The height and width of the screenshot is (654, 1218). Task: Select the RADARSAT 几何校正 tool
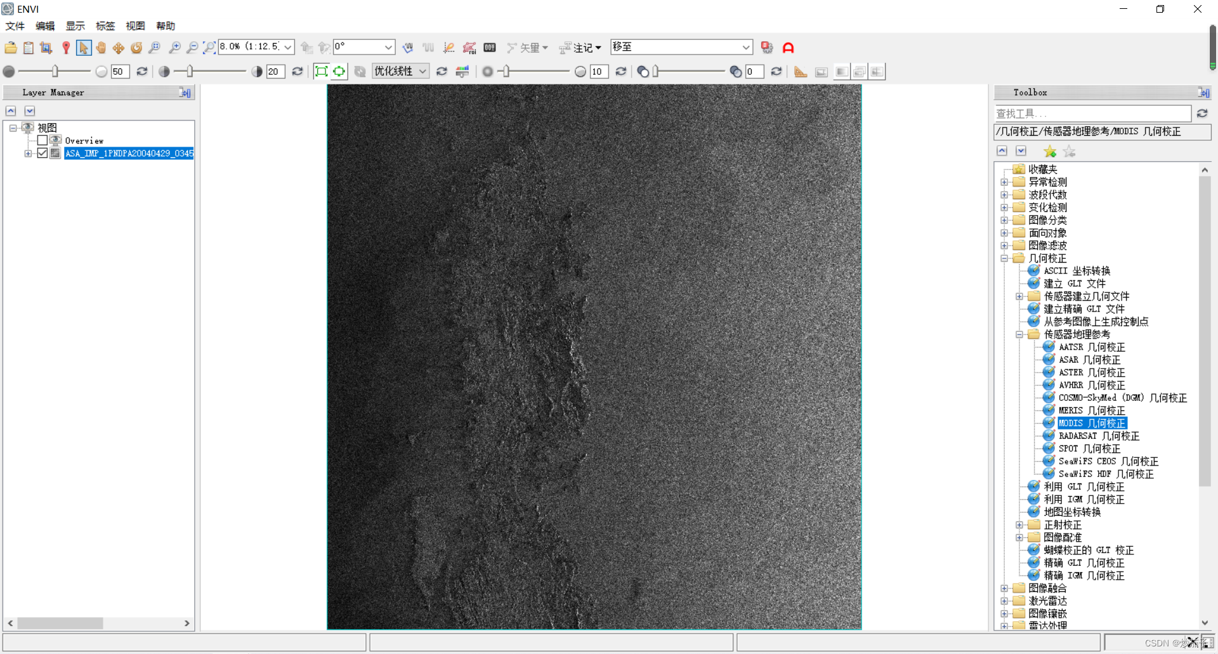tap(1099, 436)
